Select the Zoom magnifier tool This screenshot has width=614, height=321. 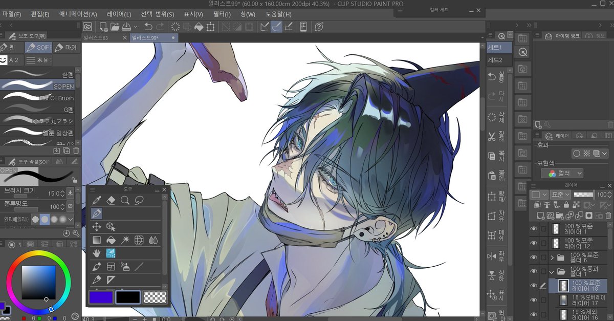click(x=125, y=200)
